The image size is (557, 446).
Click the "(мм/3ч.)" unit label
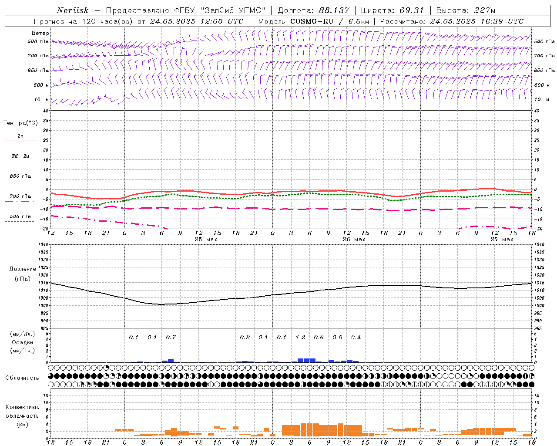click(x=23, y=334)
